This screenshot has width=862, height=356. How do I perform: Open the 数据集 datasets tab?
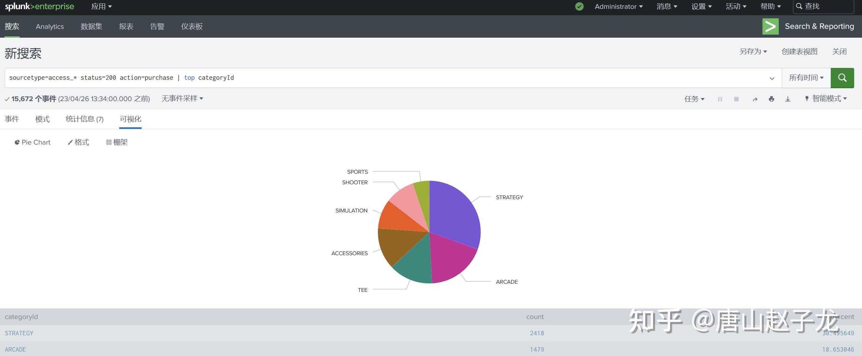coord(91,26)
